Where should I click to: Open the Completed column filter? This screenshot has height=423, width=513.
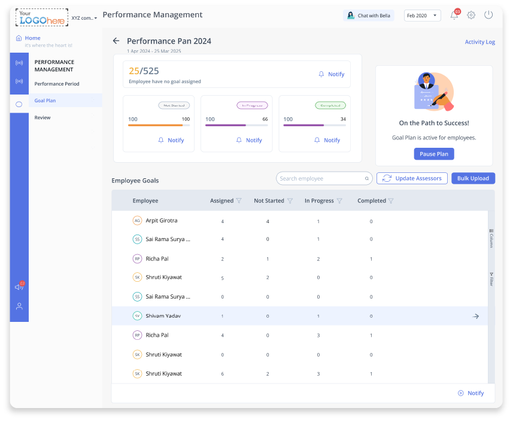coord(391,201)
